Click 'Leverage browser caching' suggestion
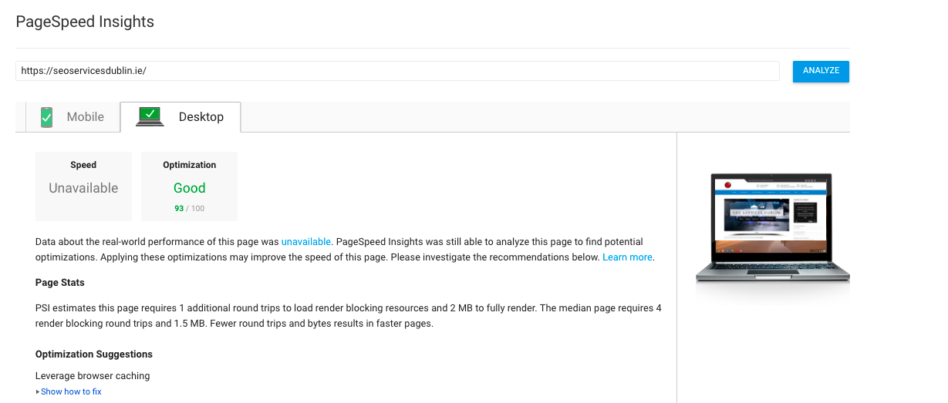 coord(93,376)
